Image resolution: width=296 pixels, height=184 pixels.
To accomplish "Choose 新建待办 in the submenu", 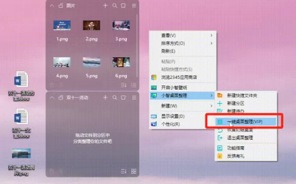I will [246, 111].
